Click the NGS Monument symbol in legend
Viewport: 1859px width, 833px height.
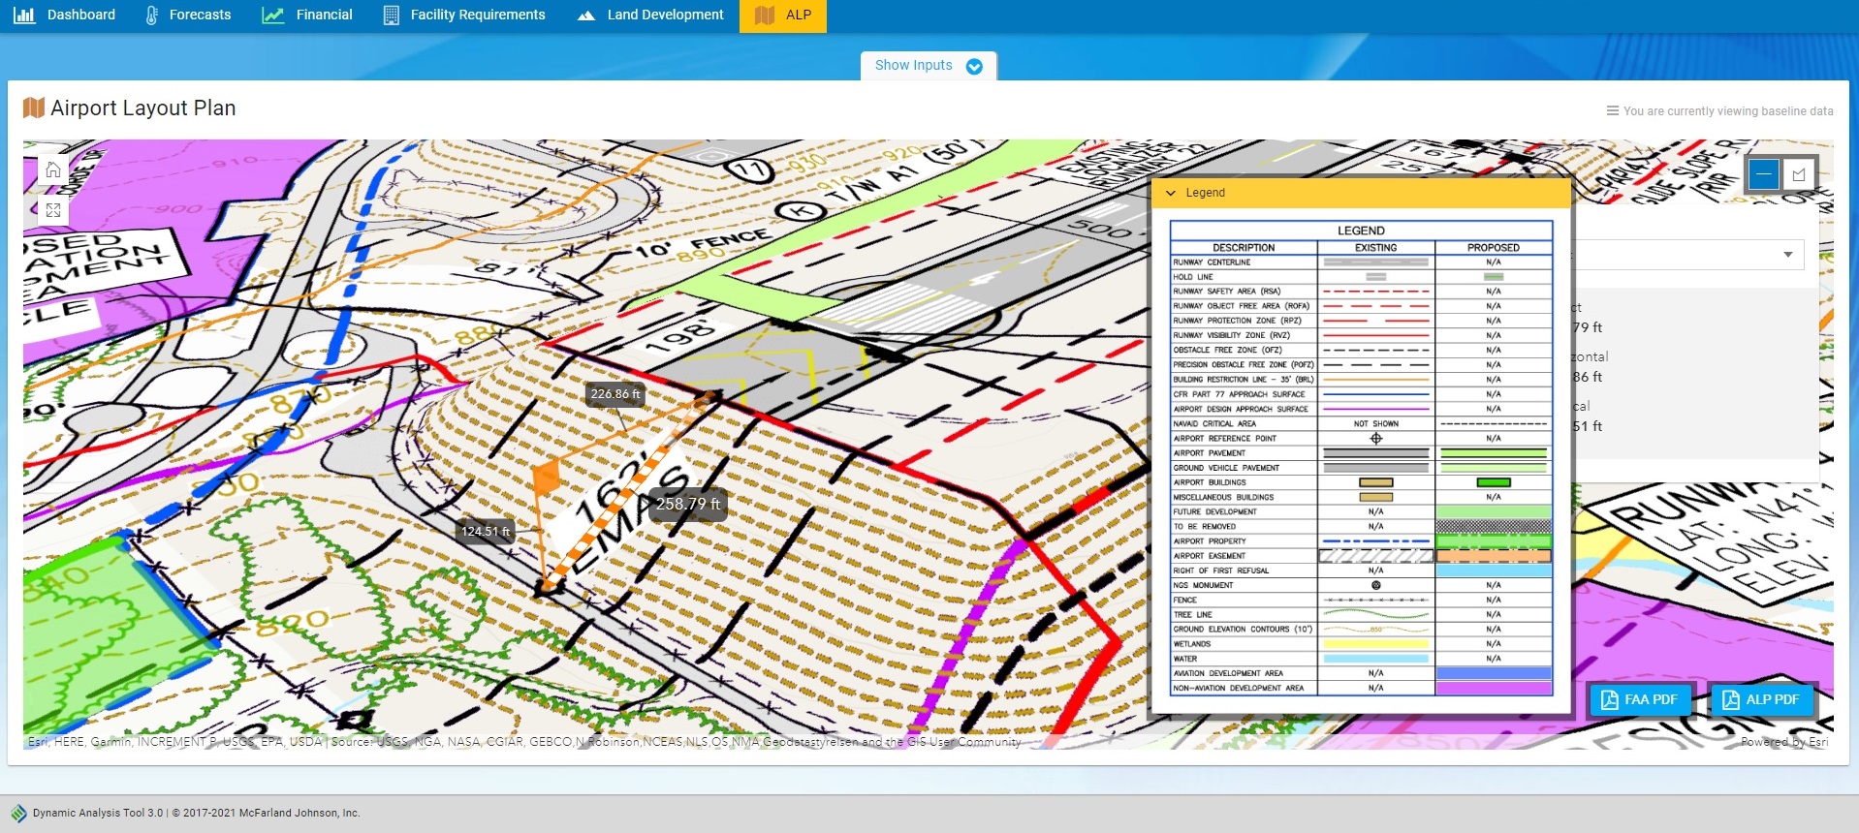click(x=1375, y=585)
